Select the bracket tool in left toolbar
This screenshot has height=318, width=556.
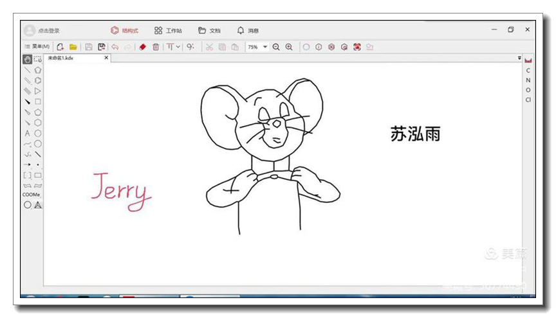point(27,175)
